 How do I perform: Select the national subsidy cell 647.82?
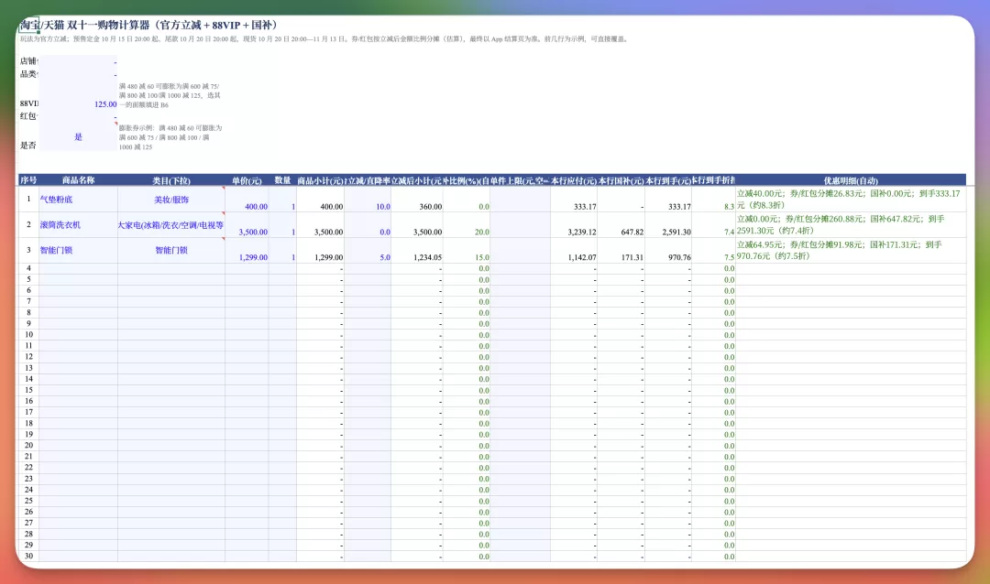tap(621, 225)
